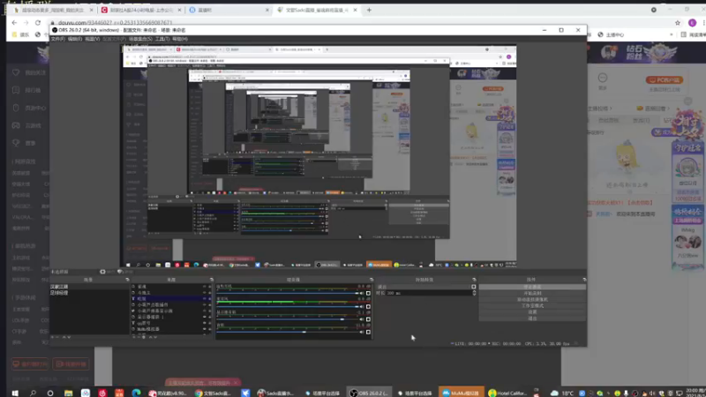This screenshot has width=706, height=397.
Task: Open settings gear of second mixer channel
Action: [368, 306]
